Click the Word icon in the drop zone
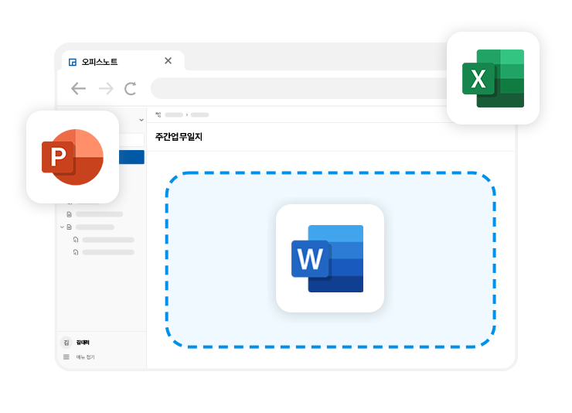572x413 pixels. click(x=330, y=258)
